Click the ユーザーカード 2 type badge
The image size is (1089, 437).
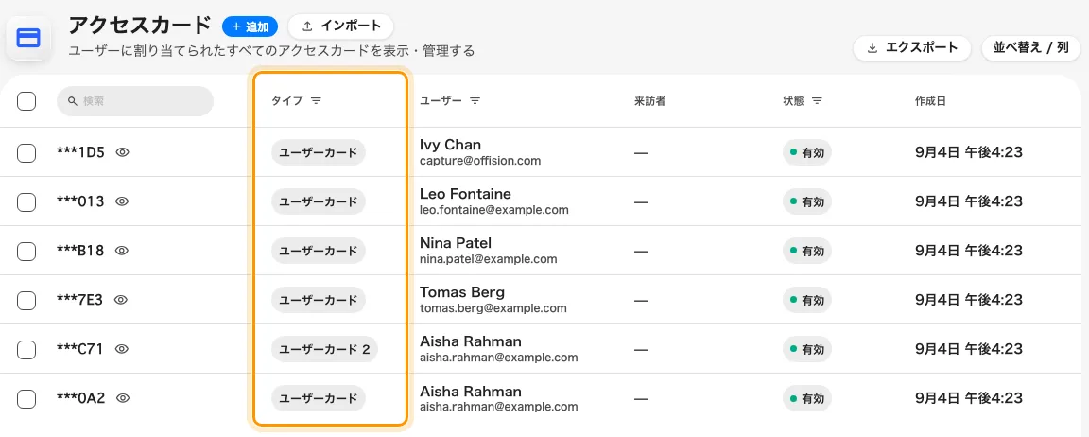(x=324, y=349)
